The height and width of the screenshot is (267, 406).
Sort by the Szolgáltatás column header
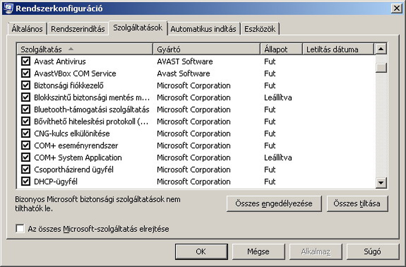[x=84, y=50]
